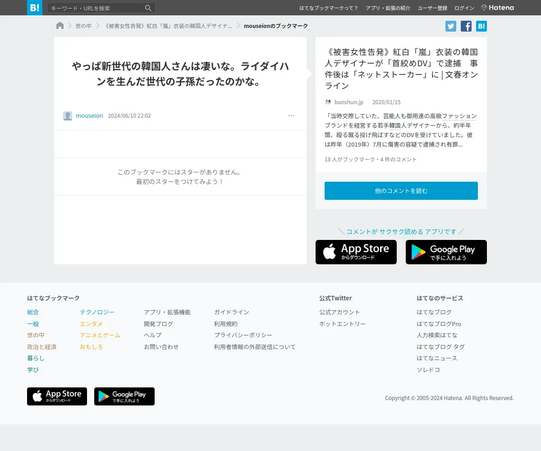
Task: Open 政治と経済 category link
Action: point(41,347)
